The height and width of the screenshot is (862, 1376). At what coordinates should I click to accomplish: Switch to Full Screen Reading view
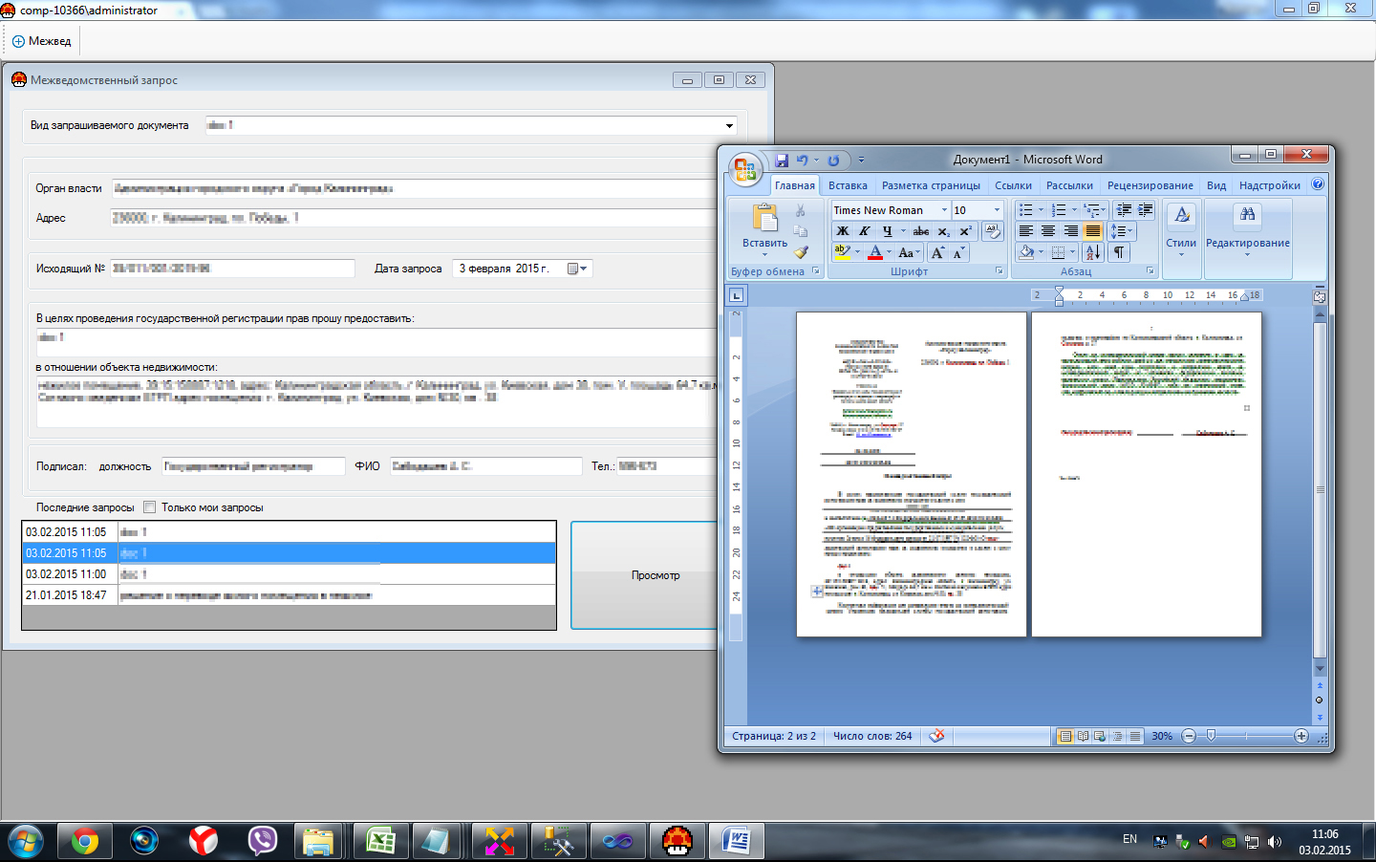(x=1083, y=736)
